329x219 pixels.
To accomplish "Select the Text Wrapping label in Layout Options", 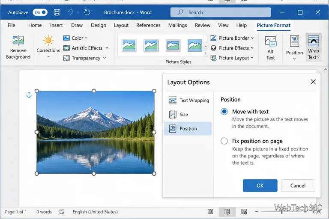I will pyautogui.click(x=194, y=101).
